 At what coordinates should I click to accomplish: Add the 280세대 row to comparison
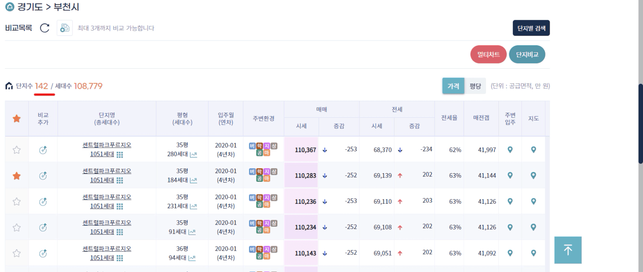[43, 150]
